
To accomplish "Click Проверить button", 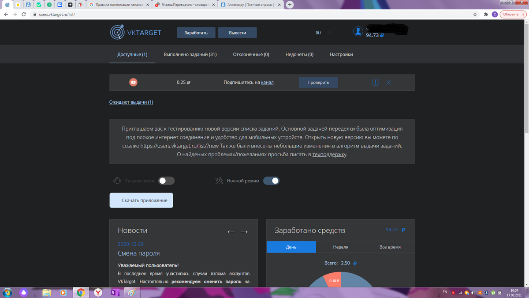I will 318,82.
